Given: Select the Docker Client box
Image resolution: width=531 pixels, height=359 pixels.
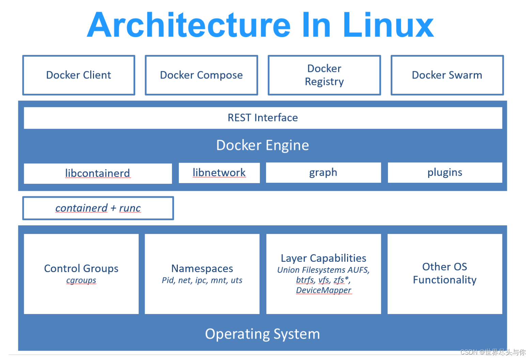Looking at the screenshot, I should [79, 75].
